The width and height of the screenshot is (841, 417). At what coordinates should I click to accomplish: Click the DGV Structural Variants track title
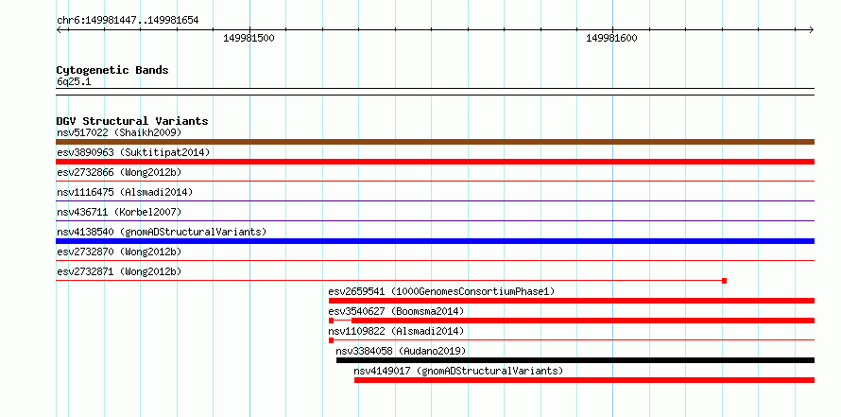coord(132,121)
